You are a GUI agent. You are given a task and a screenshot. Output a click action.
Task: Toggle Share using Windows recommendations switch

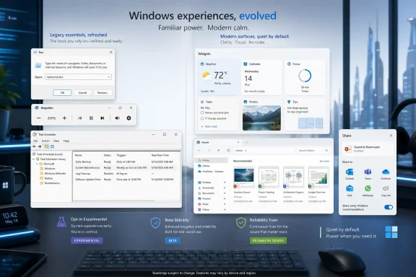pos(389,207)
